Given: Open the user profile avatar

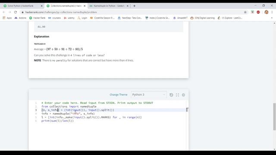Looking at the screenshot, I should (267, 12).
